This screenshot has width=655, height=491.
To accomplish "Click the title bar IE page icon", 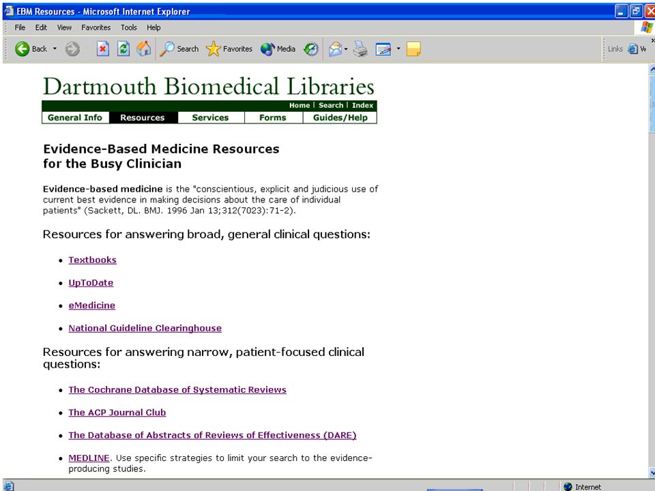I will pos(8,11).
